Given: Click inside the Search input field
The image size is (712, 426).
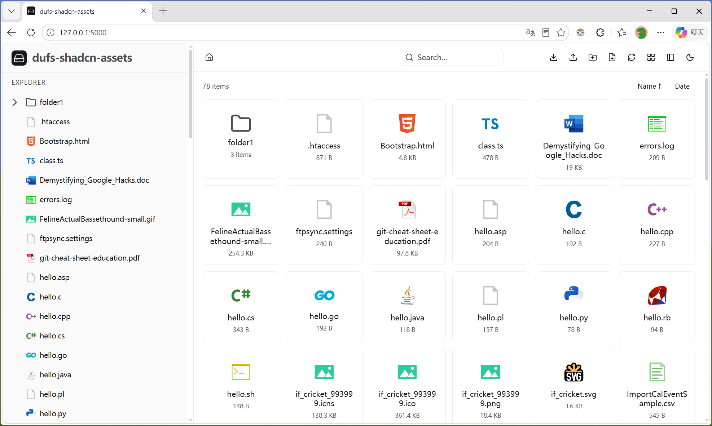Looking at the screenshot, I should pos(452,57).
